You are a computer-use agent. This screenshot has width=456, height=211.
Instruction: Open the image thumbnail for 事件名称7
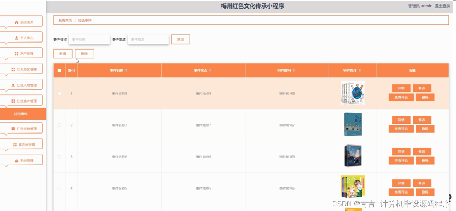click(x=353, y=124)
